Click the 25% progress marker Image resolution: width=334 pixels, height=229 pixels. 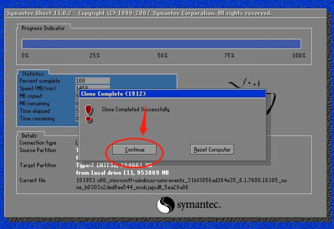(95, 56)
